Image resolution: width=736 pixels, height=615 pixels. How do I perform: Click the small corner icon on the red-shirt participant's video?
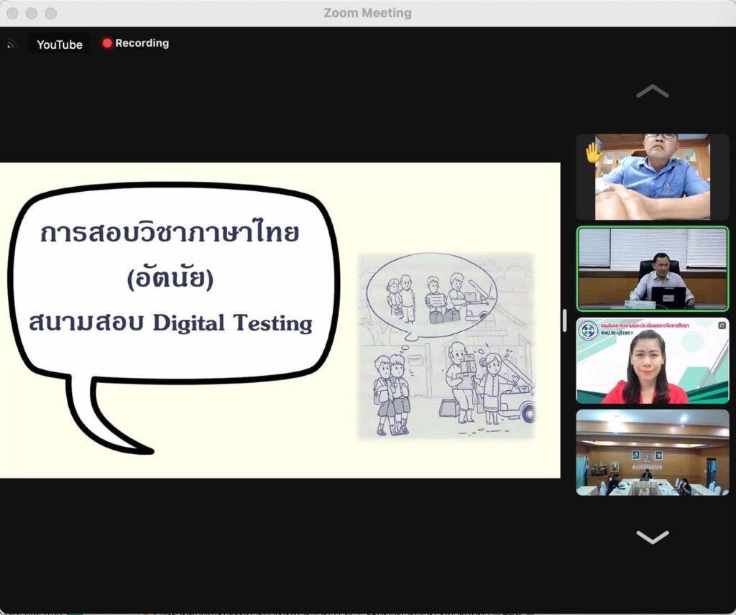(x=721, y=325)
